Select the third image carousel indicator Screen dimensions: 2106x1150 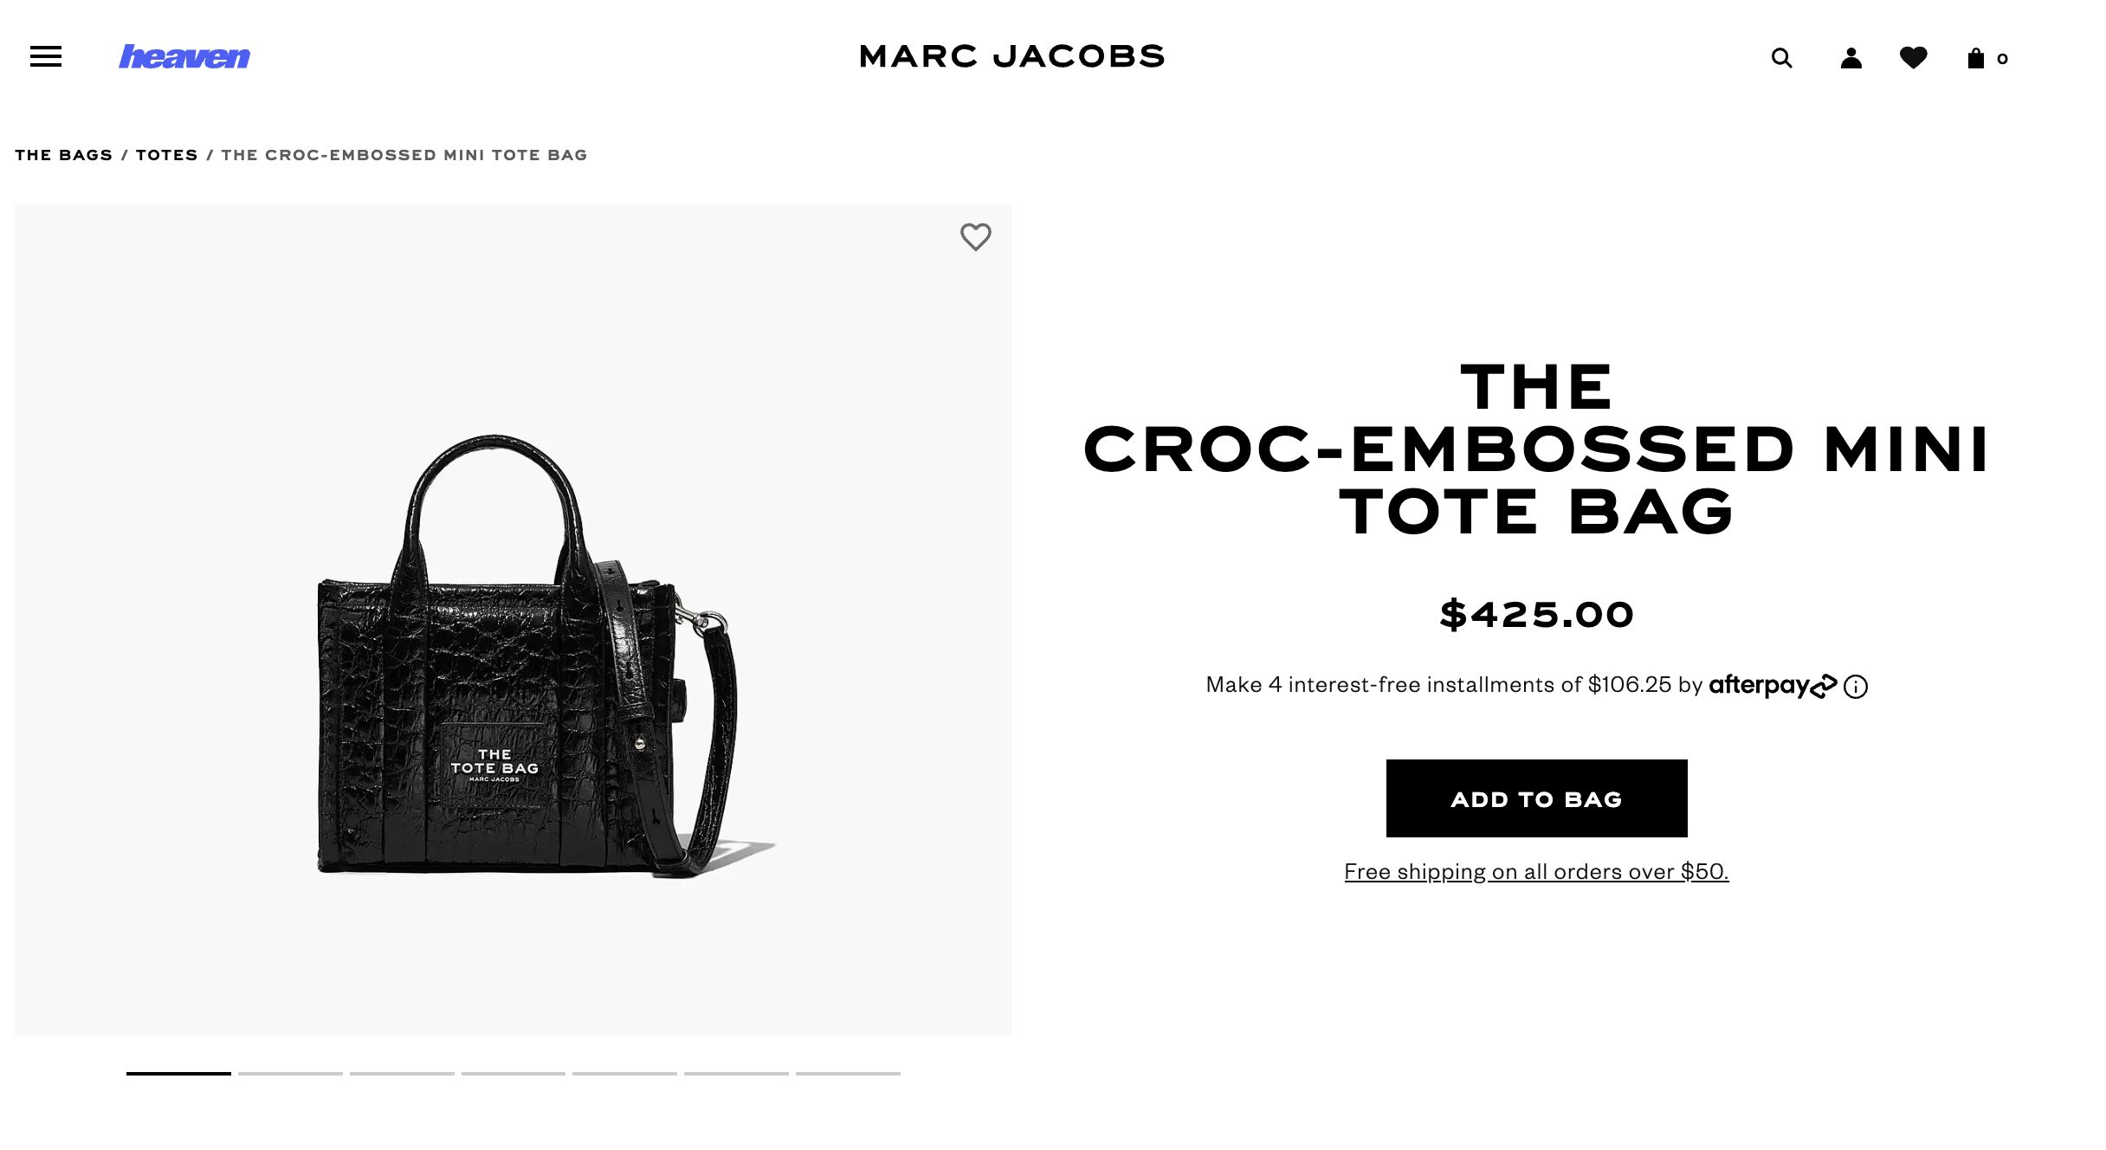pyautogui.click(x=402, y=1074)
